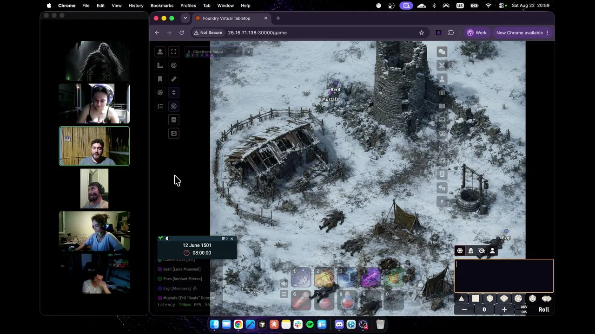This screenshot has width=595, height=334.
Task: Open the Game Settings gears tab
Action: [442, 188]
